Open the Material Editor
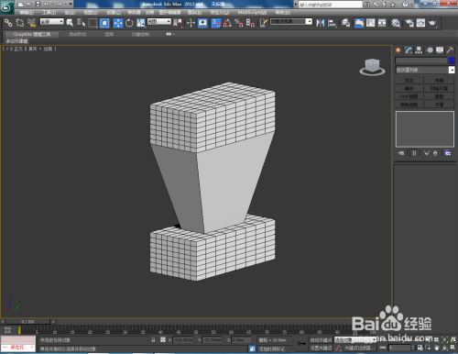Screen dimensions: 458x354 (x=396, y=23)
